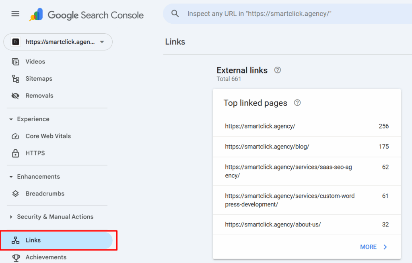Click the Enhancements section heading

(x=38, y=176)
